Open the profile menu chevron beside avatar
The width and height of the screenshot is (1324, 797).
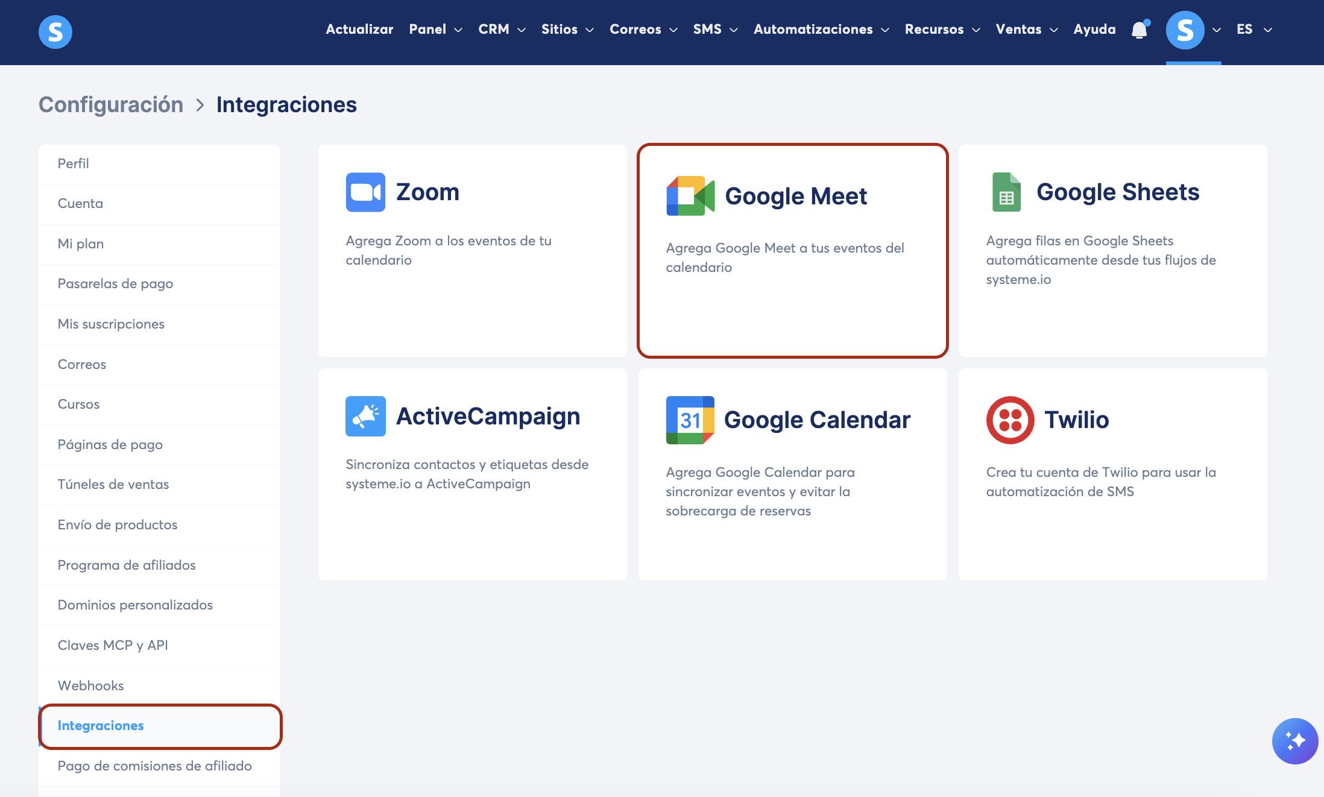[1217, 30]
